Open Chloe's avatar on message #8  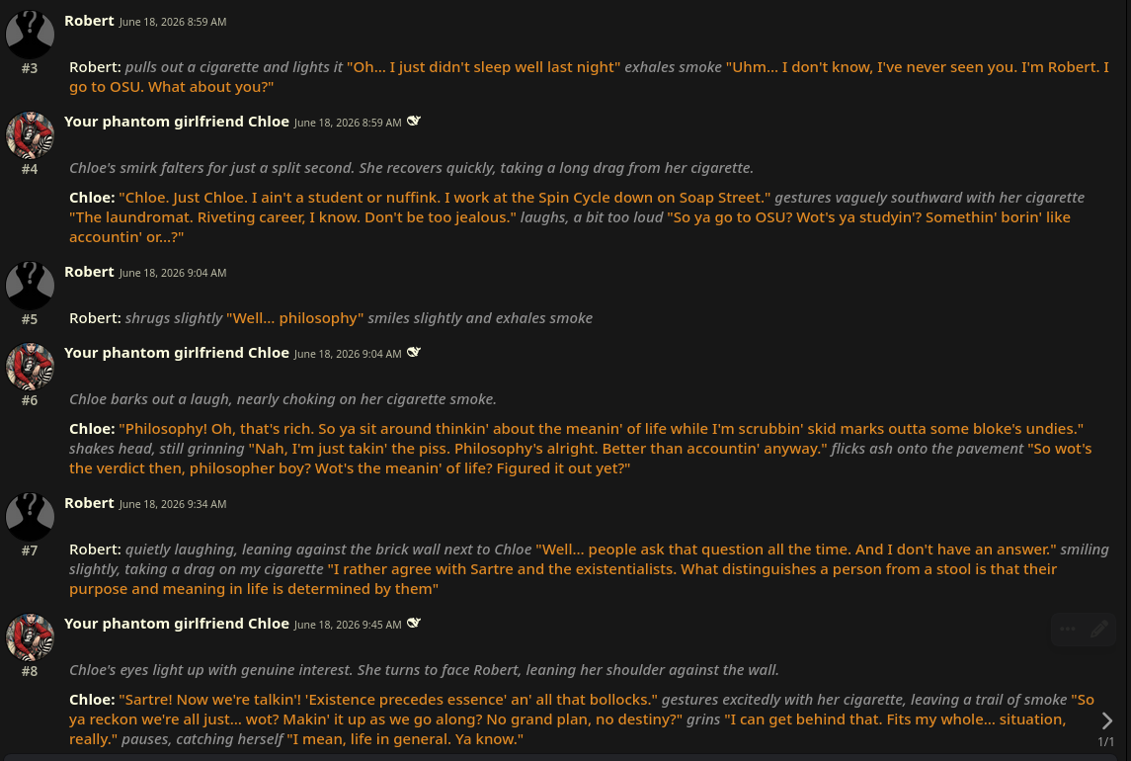[x=30, y=636]
